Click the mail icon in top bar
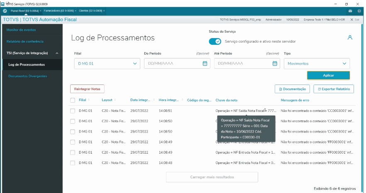The width and height of the screenshot is (366, 193). coord(350,10)
